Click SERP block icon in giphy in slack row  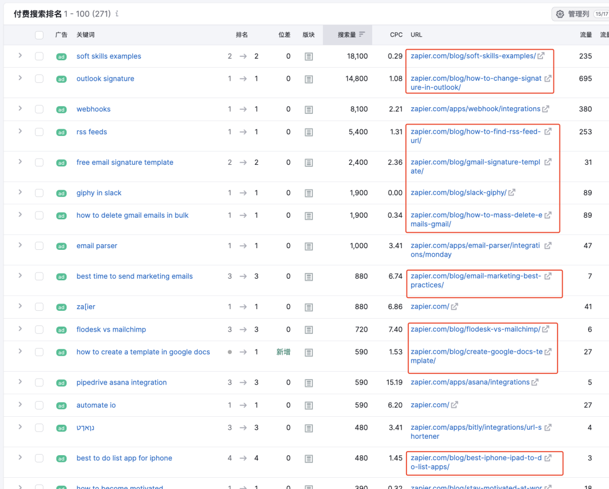[309, 193]
